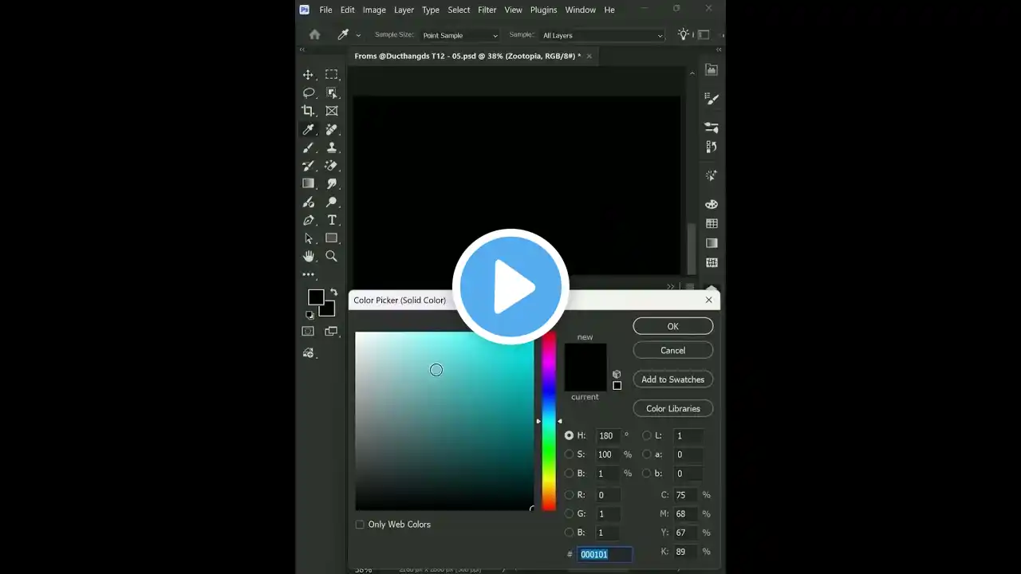Open the Layer menu
1021x574 pixels.
(404, 10)
